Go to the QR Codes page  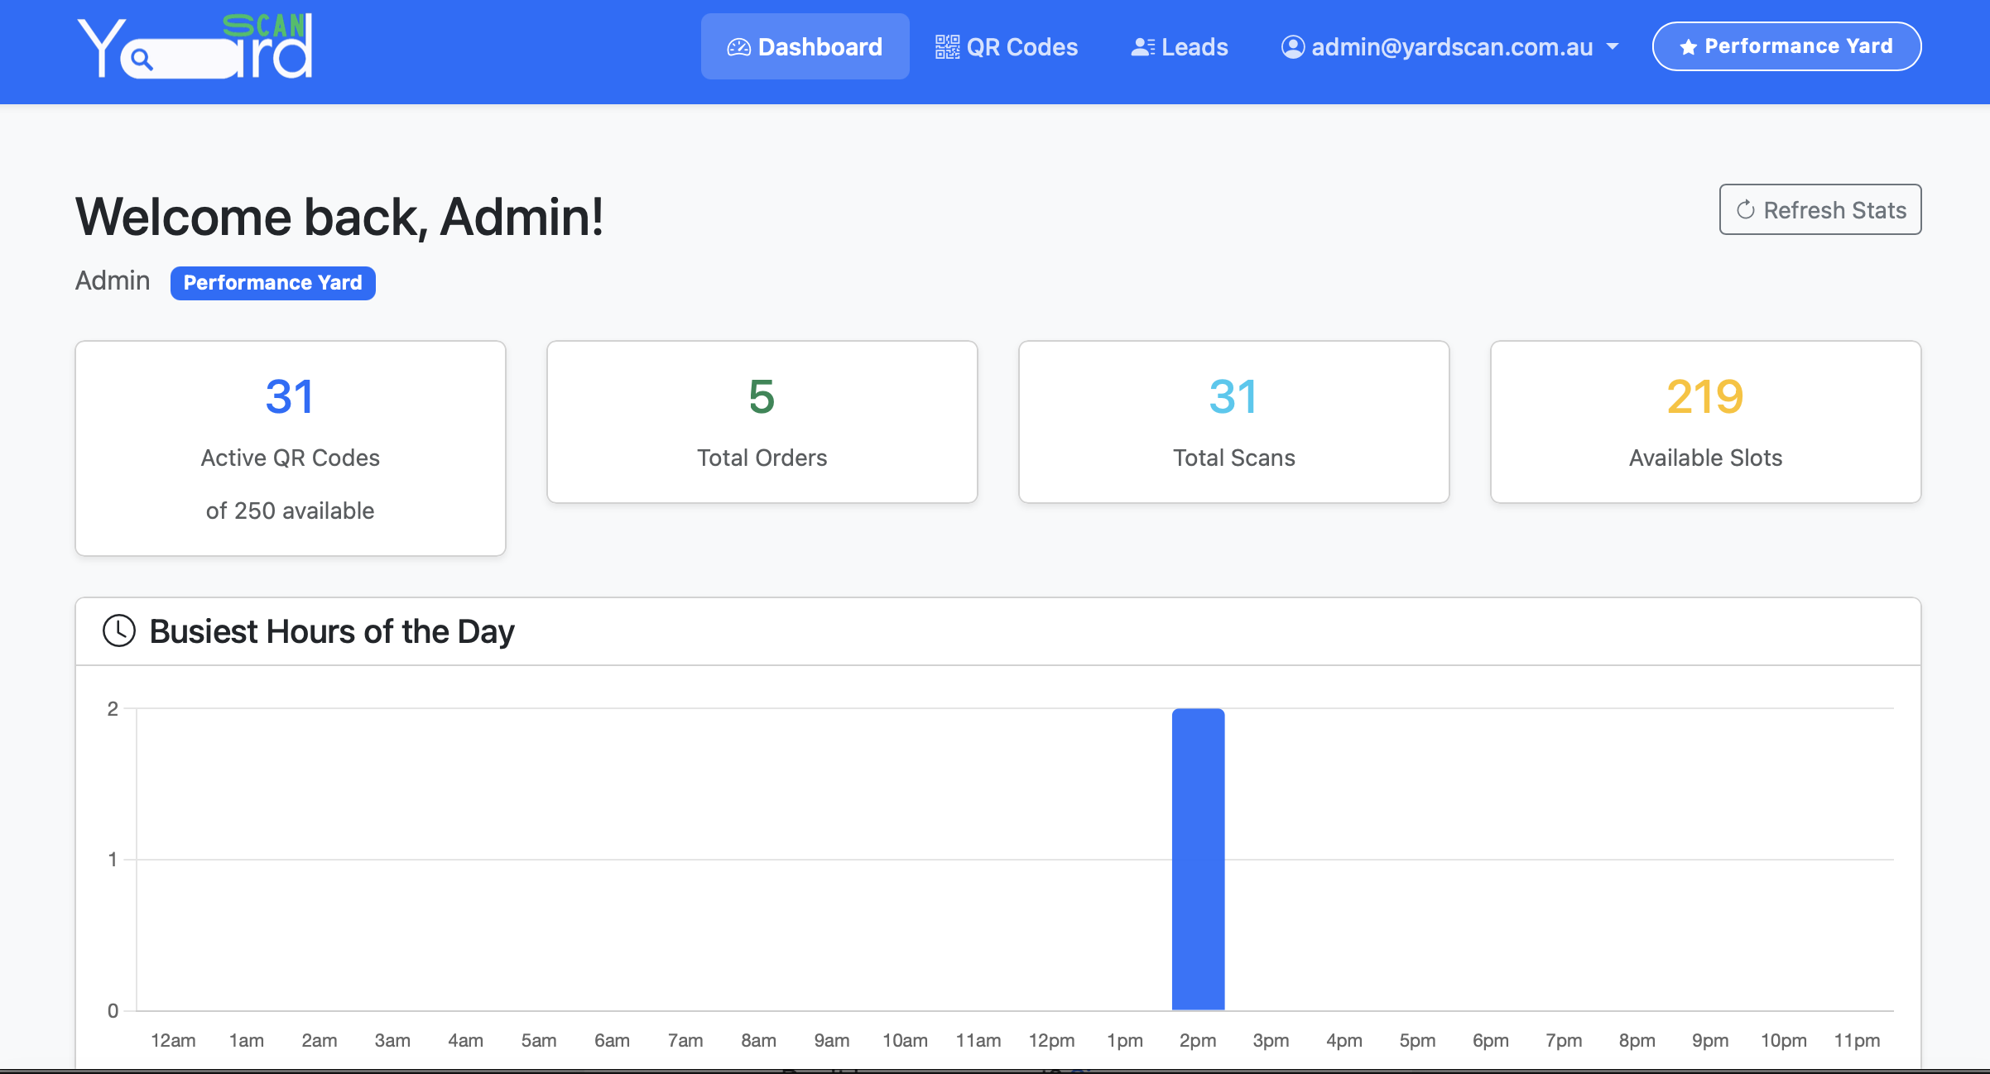click(1007, 46)
